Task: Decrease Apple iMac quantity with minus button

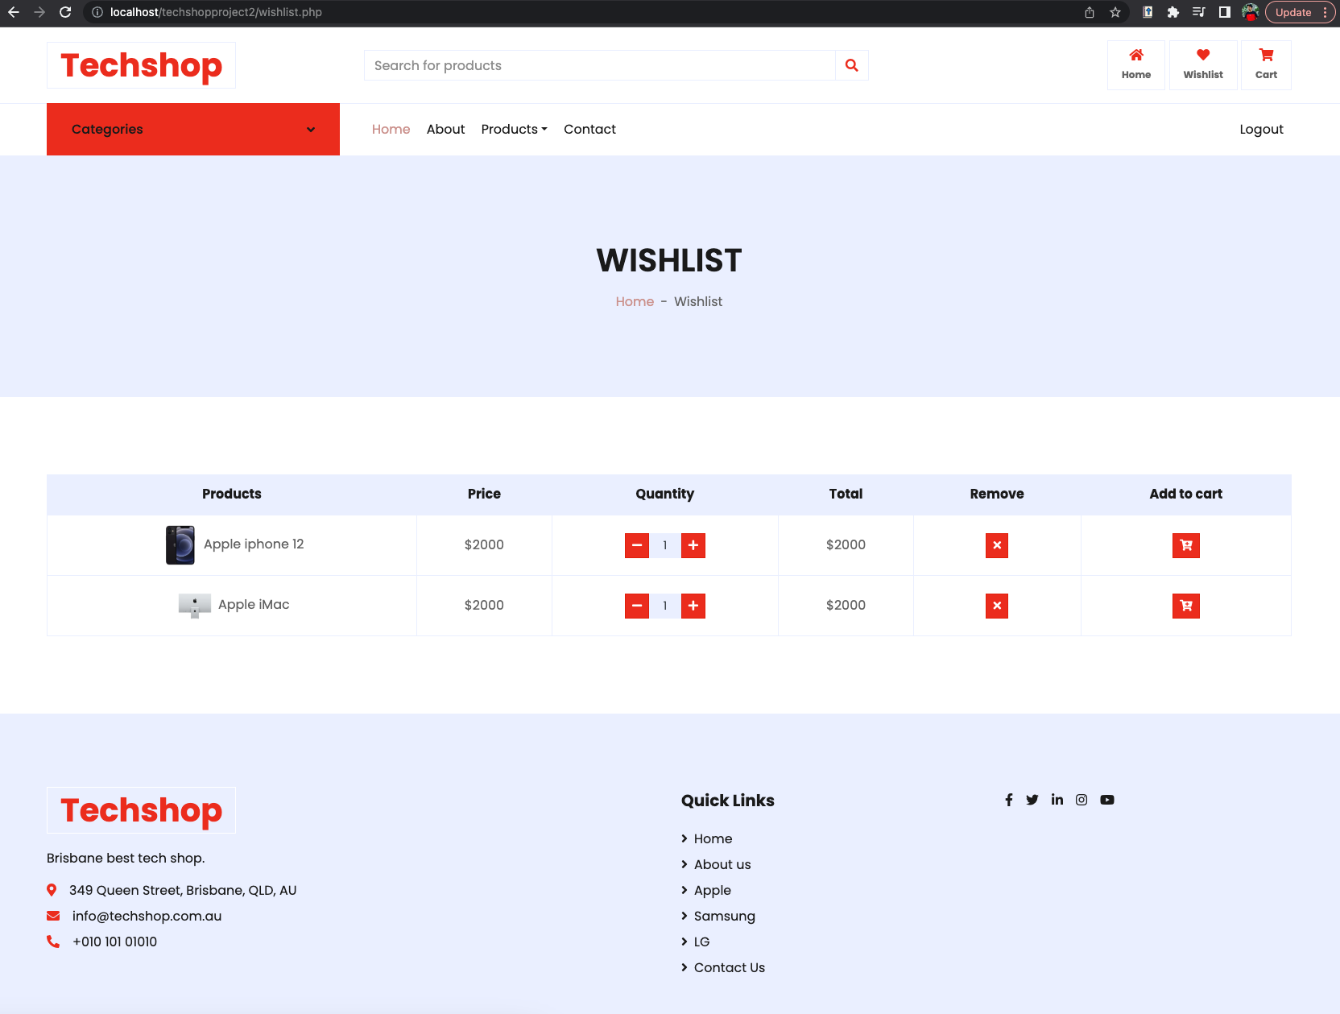Action: click(637, 606)
